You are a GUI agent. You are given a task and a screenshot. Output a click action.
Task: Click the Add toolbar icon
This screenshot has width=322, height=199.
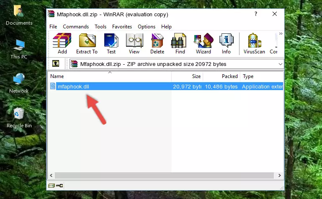[62, 43]
